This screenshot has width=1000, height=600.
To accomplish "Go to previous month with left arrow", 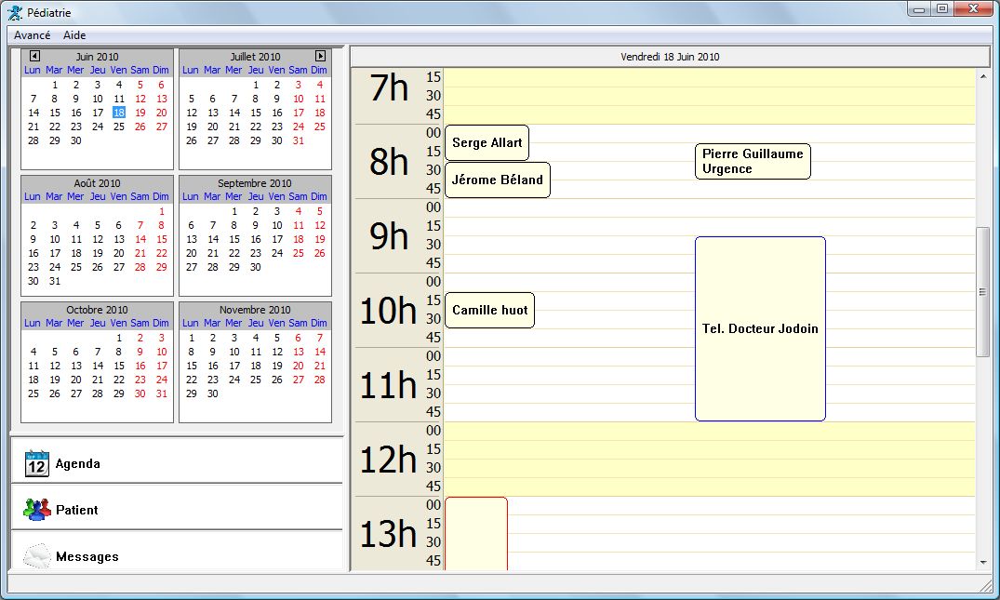I will pos(34,57).
